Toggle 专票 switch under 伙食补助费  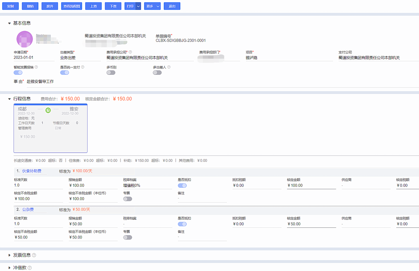click(x=128, y=198)
